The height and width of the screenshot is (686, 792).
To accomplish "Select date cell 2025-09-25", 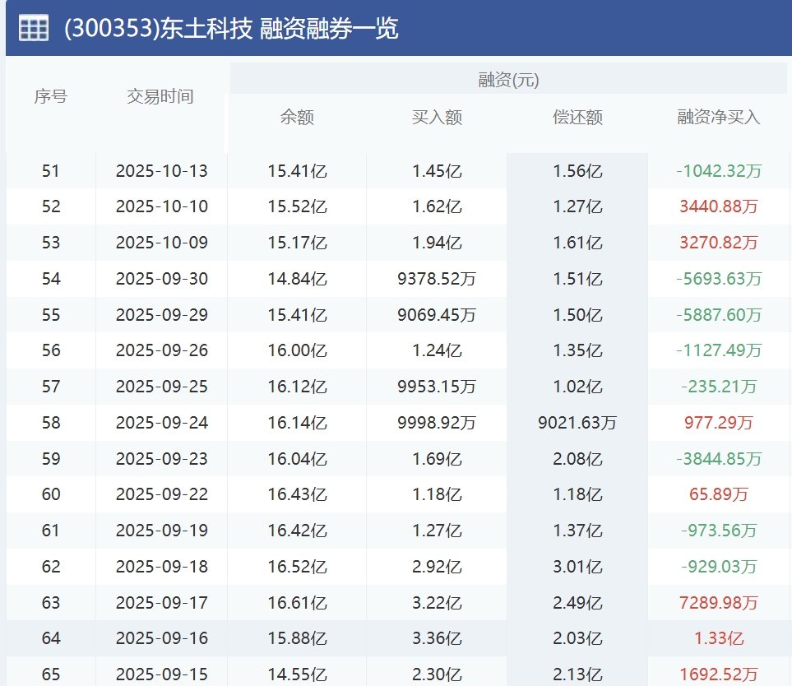I will click(x=162, y=387).
